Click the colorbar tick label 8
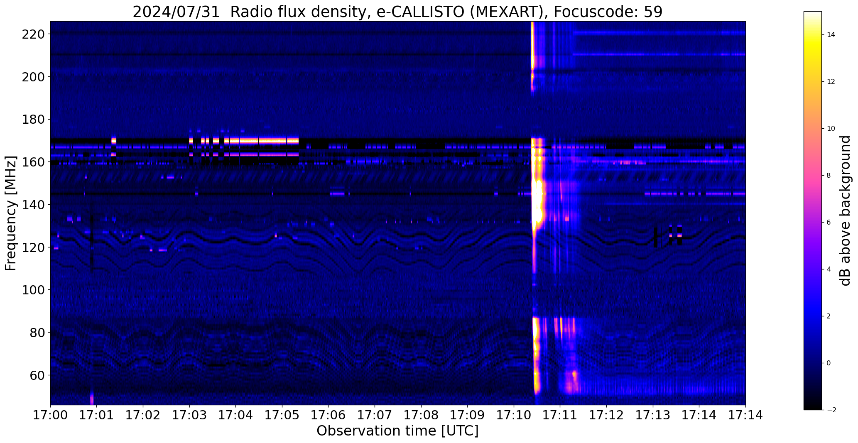 829,176
